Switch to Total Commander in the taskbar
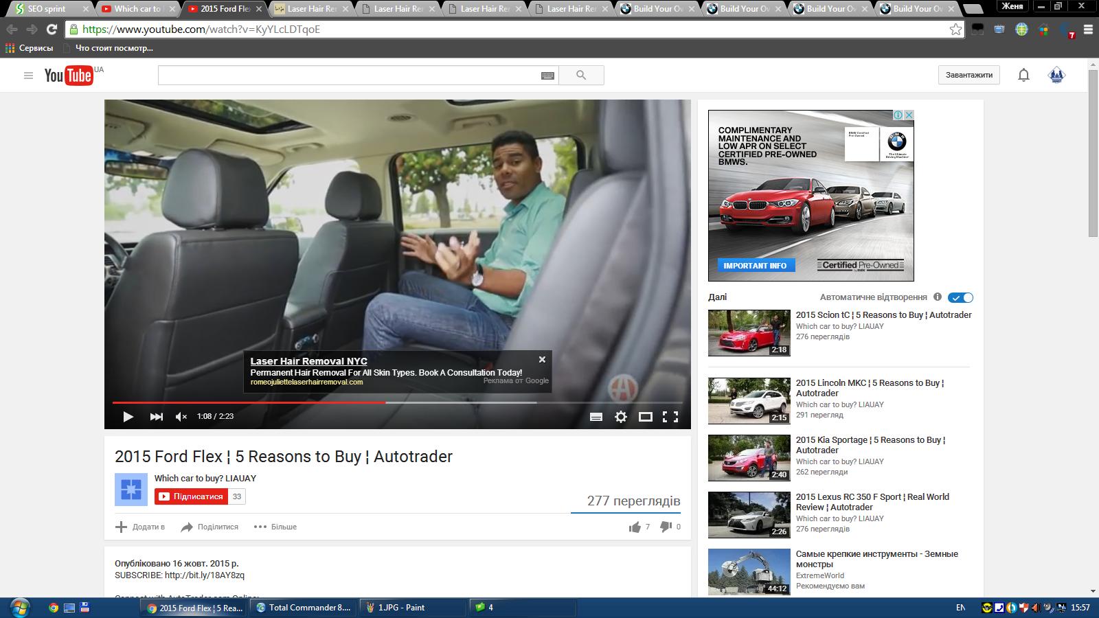 pyautogui.click(x=304, y=608)
